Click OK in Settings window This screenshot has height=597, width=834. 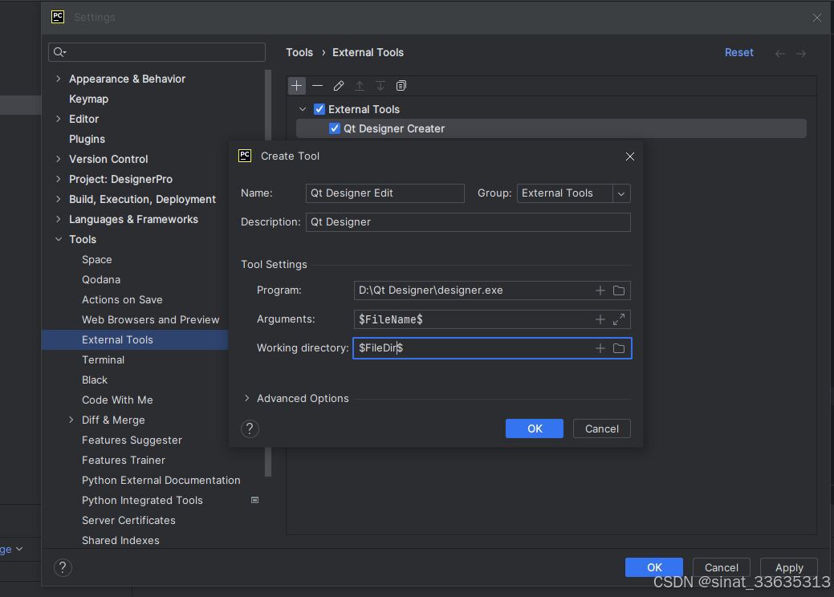653,567
